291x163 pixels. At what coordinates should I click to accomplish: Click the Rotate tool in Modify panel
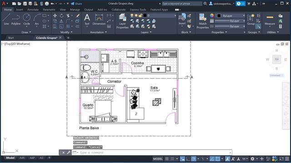pos(62,16)
